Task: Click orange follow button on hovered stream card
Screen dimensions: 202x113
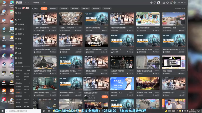Action: coord(105,97)
